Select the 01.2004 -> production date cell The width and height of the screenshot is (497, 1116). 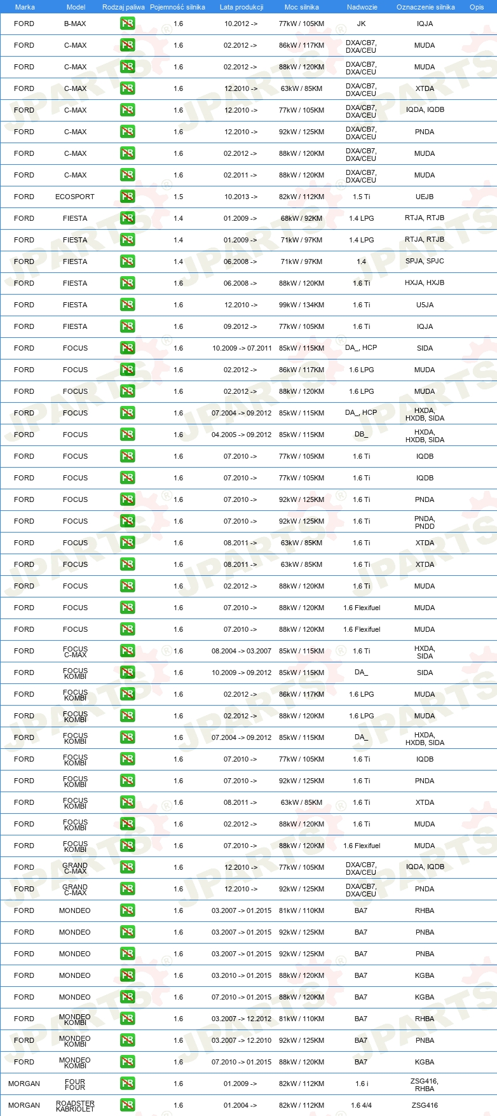241,1106
